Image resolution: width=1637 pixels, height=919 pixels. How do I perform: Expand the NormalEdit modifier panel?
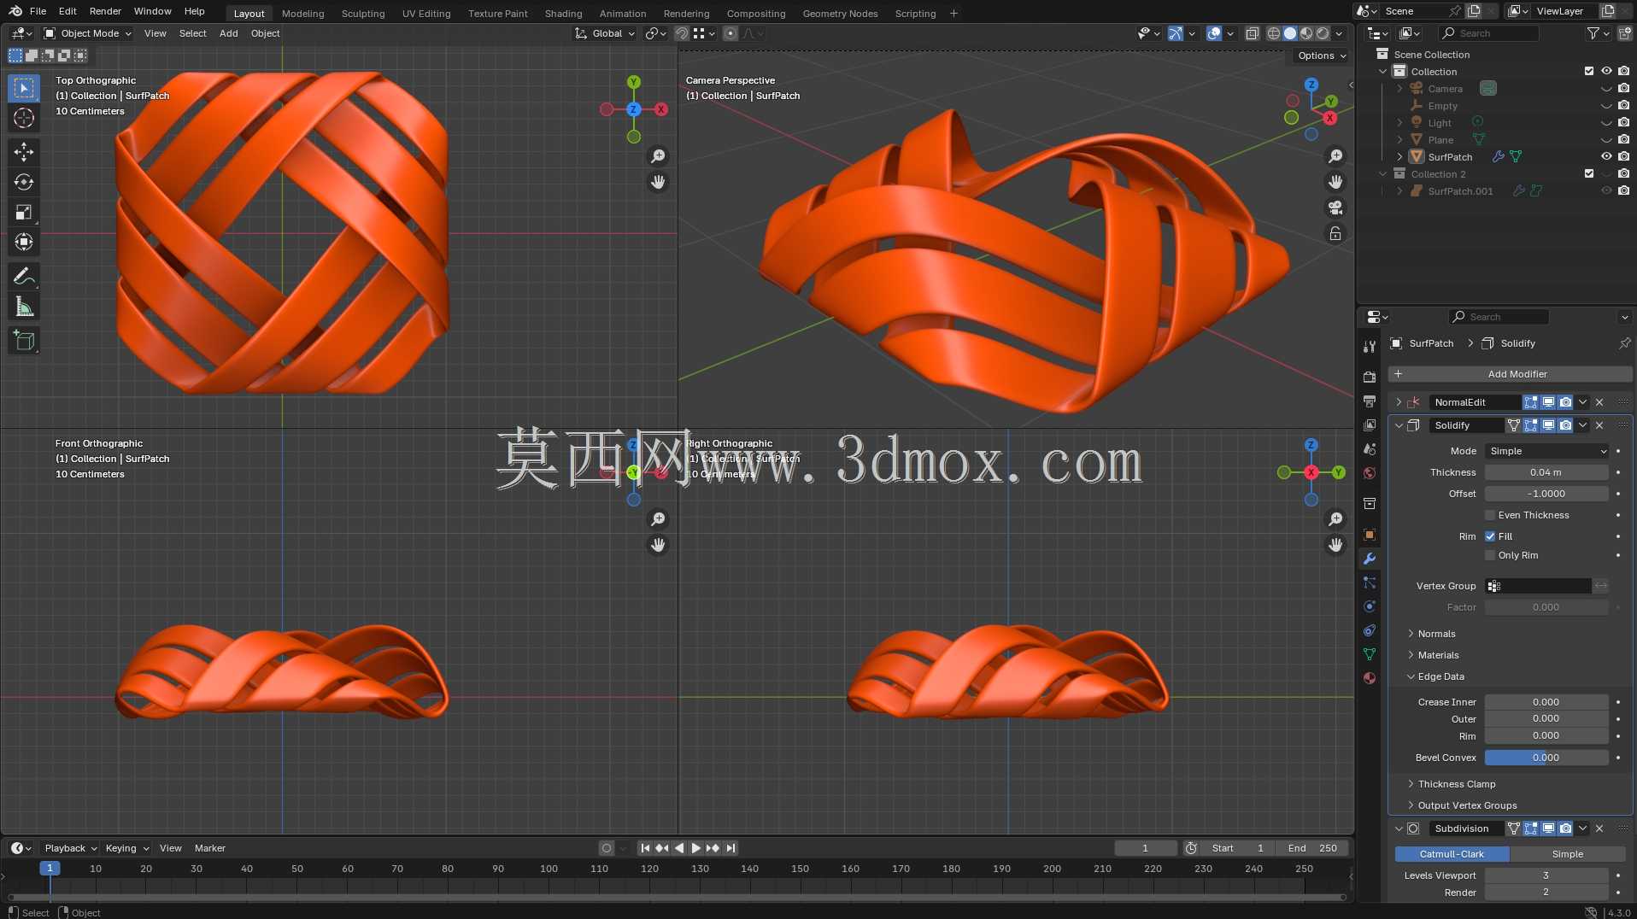(x=1399, y=402)
